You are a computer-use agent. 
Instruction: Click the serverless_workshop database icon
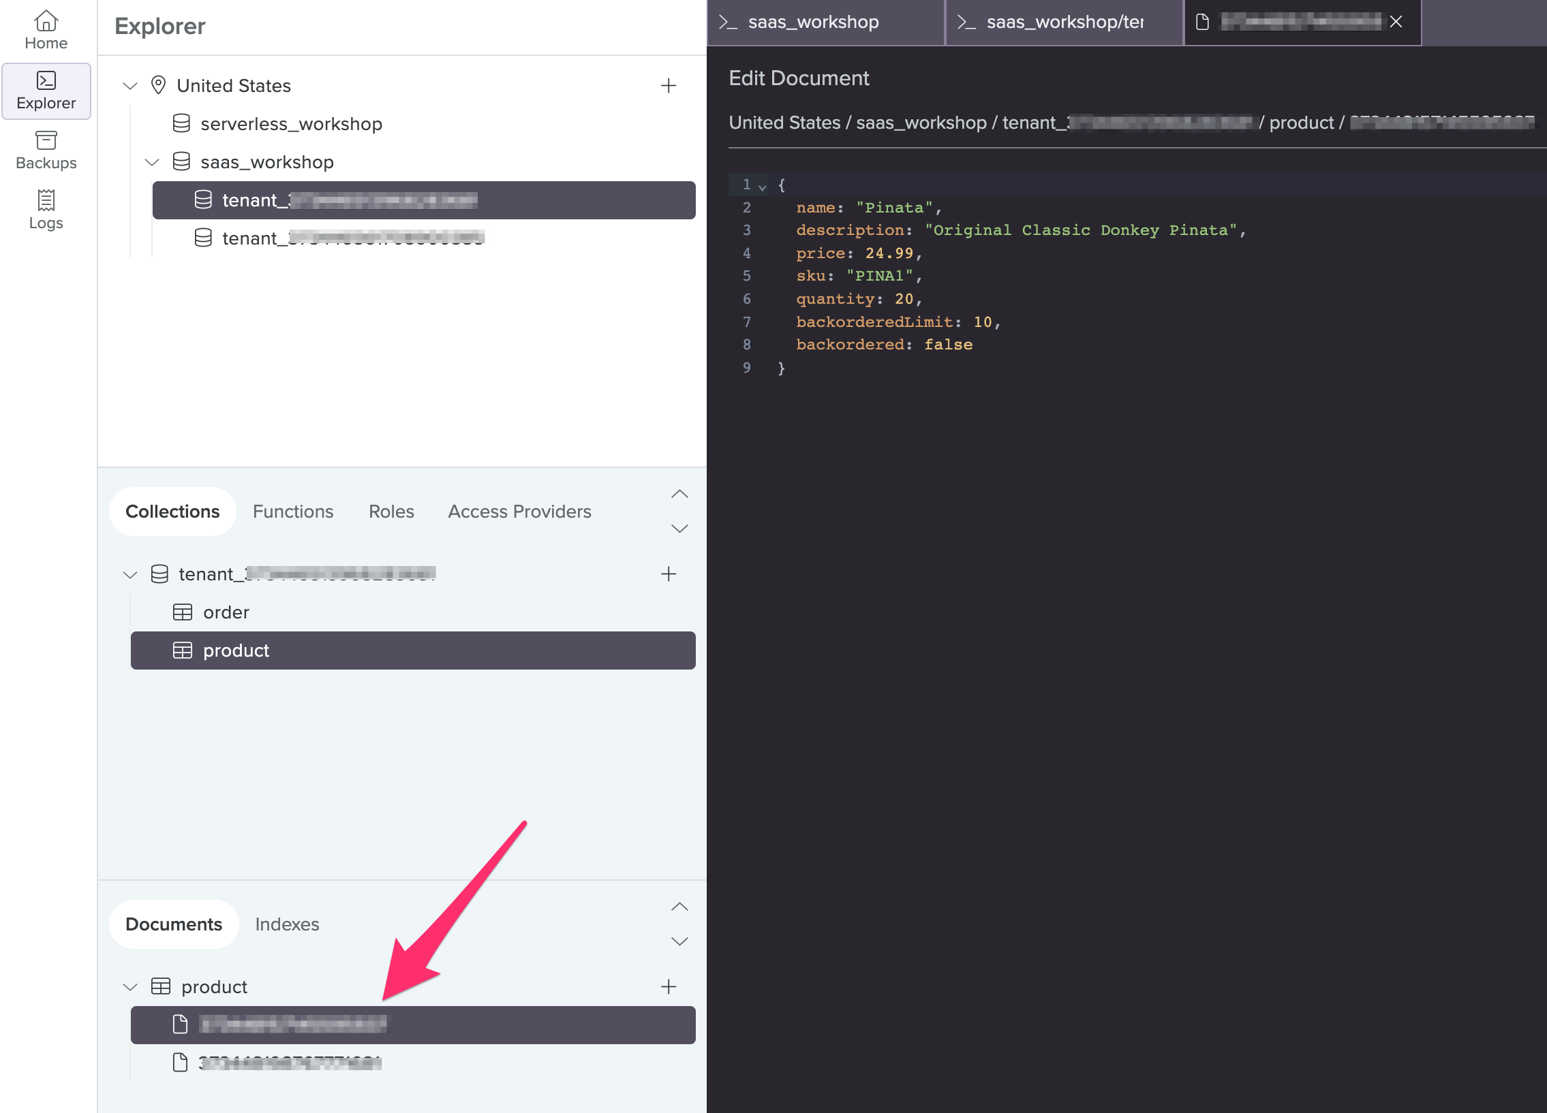pos(181,123)
